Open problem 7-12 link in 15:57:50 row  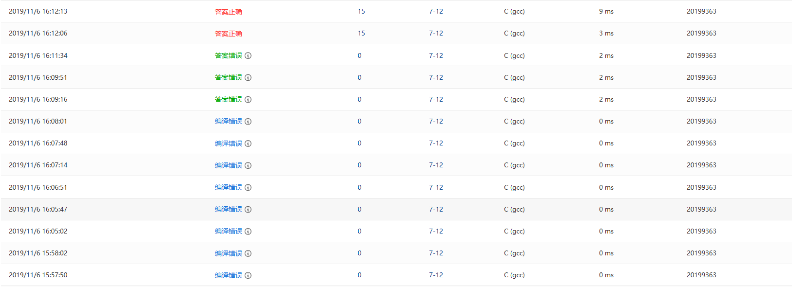436,275
